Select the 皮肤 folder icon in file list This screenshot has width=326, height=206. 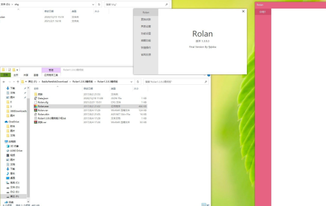pyautogui.click(x=36, y=94)
